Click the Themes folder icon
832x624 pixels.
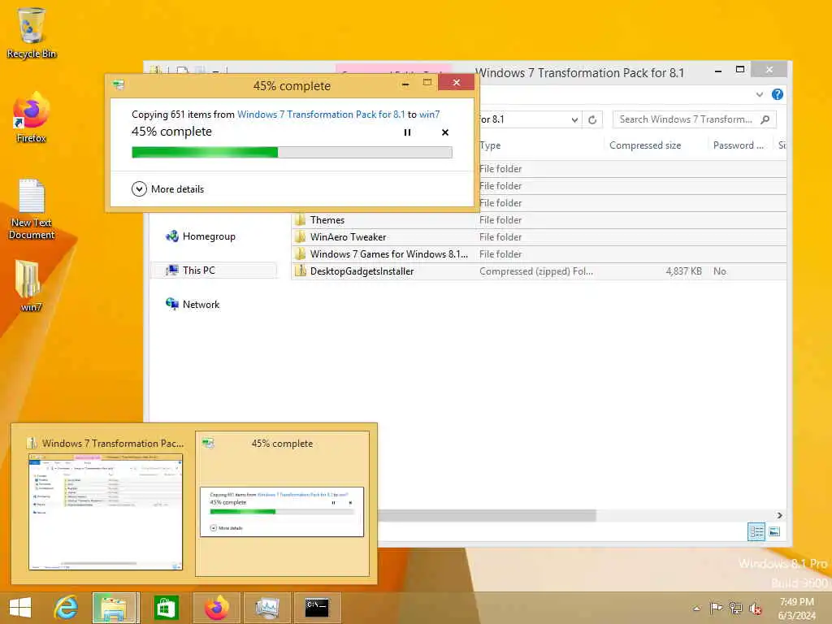[x=301, y=220]
